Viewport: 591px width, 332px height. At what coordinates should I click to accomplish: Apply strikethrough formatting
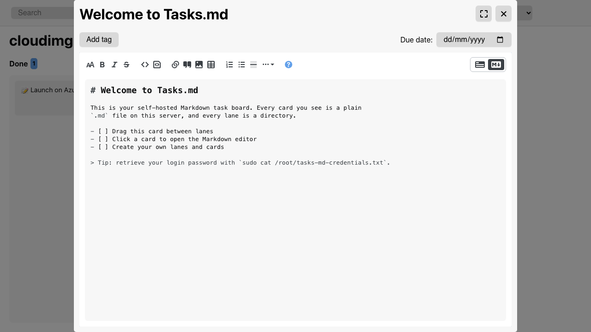tap(127, 65)
